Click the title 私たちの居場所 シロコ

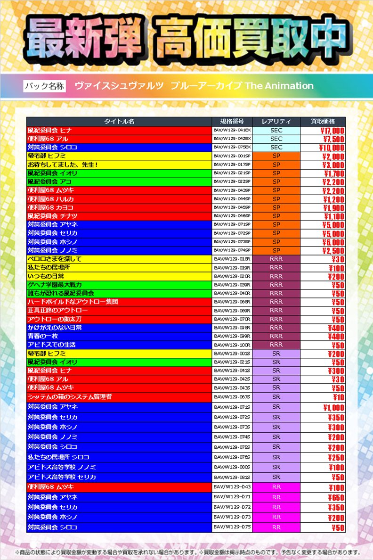tap(58, 457)
